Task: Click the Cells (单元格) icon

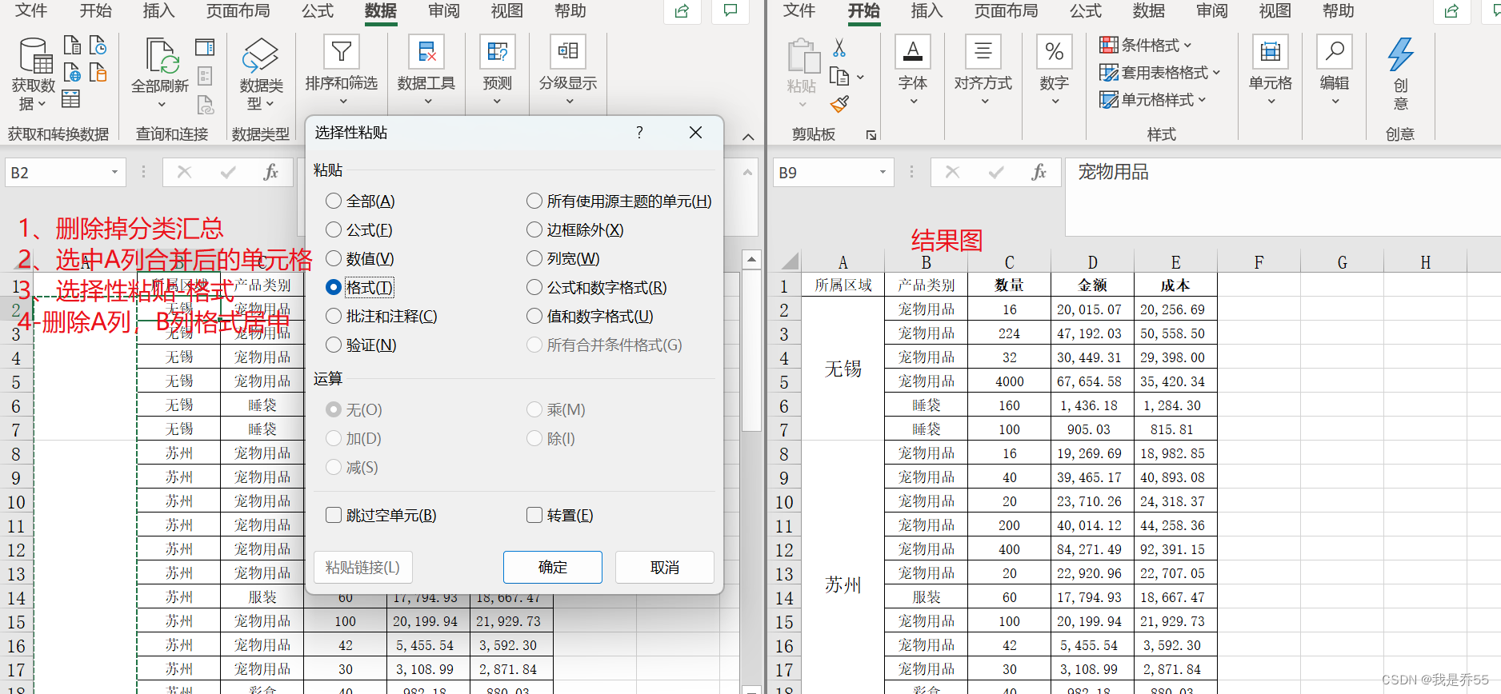Action: (1271, 52)
